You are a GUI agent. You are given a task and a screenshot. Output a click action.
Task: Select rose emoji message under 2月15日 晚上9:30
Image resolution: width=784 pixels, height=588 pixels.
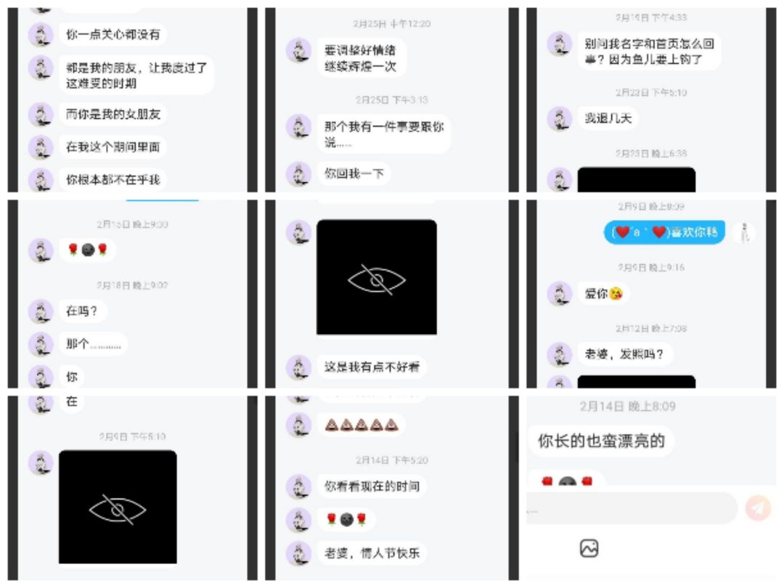click(88, 250)
